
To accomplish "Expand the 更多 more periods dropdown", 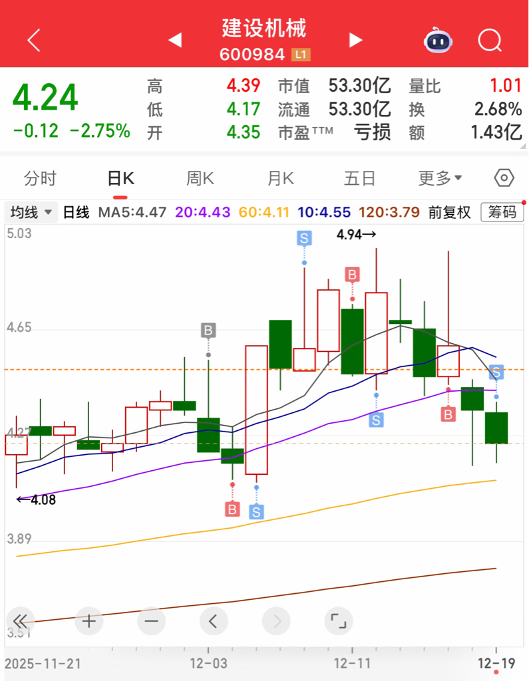I will (x=440, y=178).
